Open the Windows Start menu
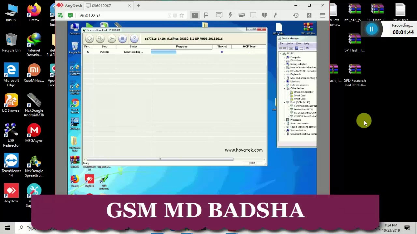417x234 pixels. (7, 228)
